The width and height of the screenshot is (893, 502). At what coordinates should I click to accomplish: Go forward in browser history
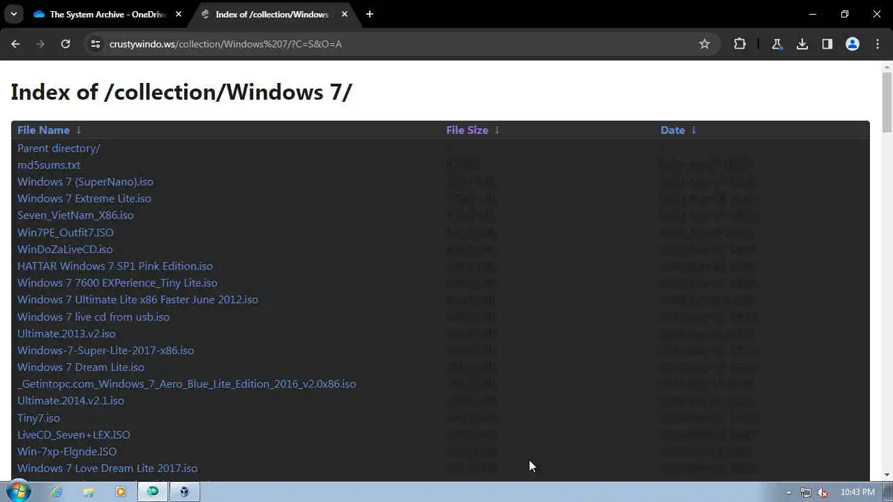(40, 44)
